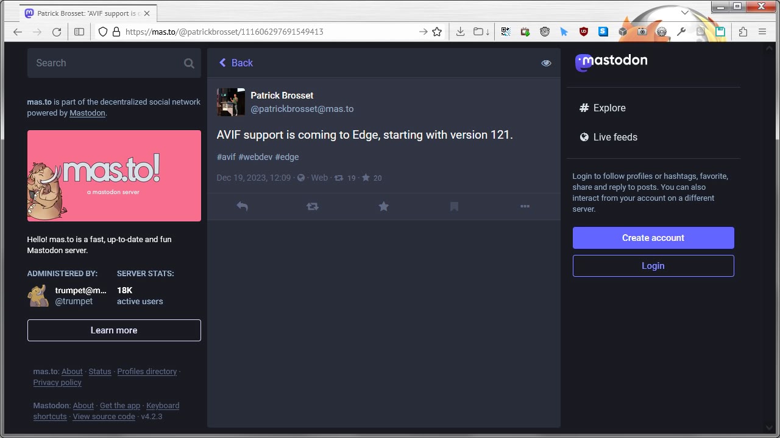Click the gray cube extension icon
Image resolution: width=780 pixels, height=438 pixels.
pos(623,32)
